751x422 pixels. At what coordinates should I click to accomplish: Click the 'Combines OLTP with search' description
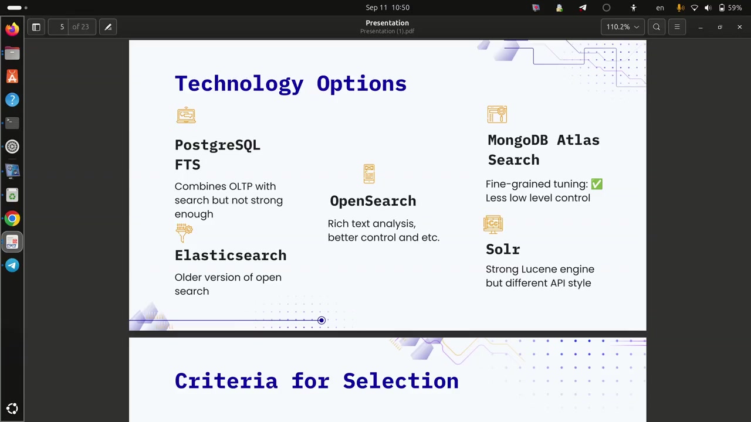(229, 200)
